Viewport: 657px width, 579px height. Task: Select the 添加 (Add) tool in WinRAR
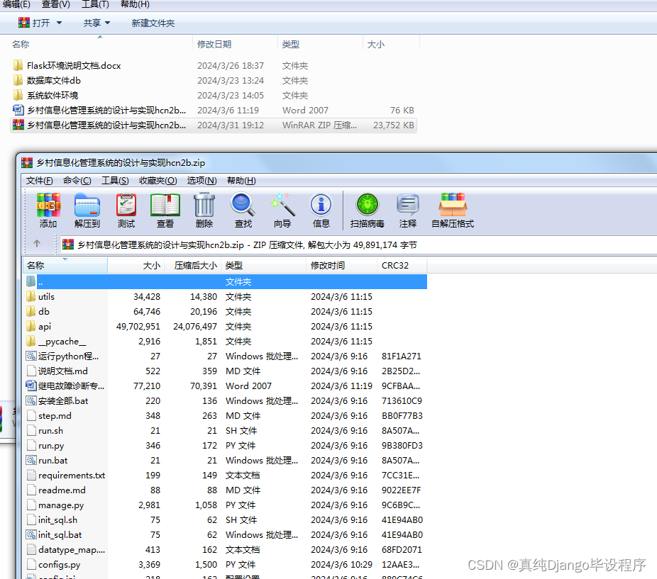click(48, 210)
